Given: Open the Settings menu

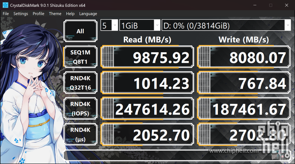Looking at the screenshot, I should click(21, 14).
